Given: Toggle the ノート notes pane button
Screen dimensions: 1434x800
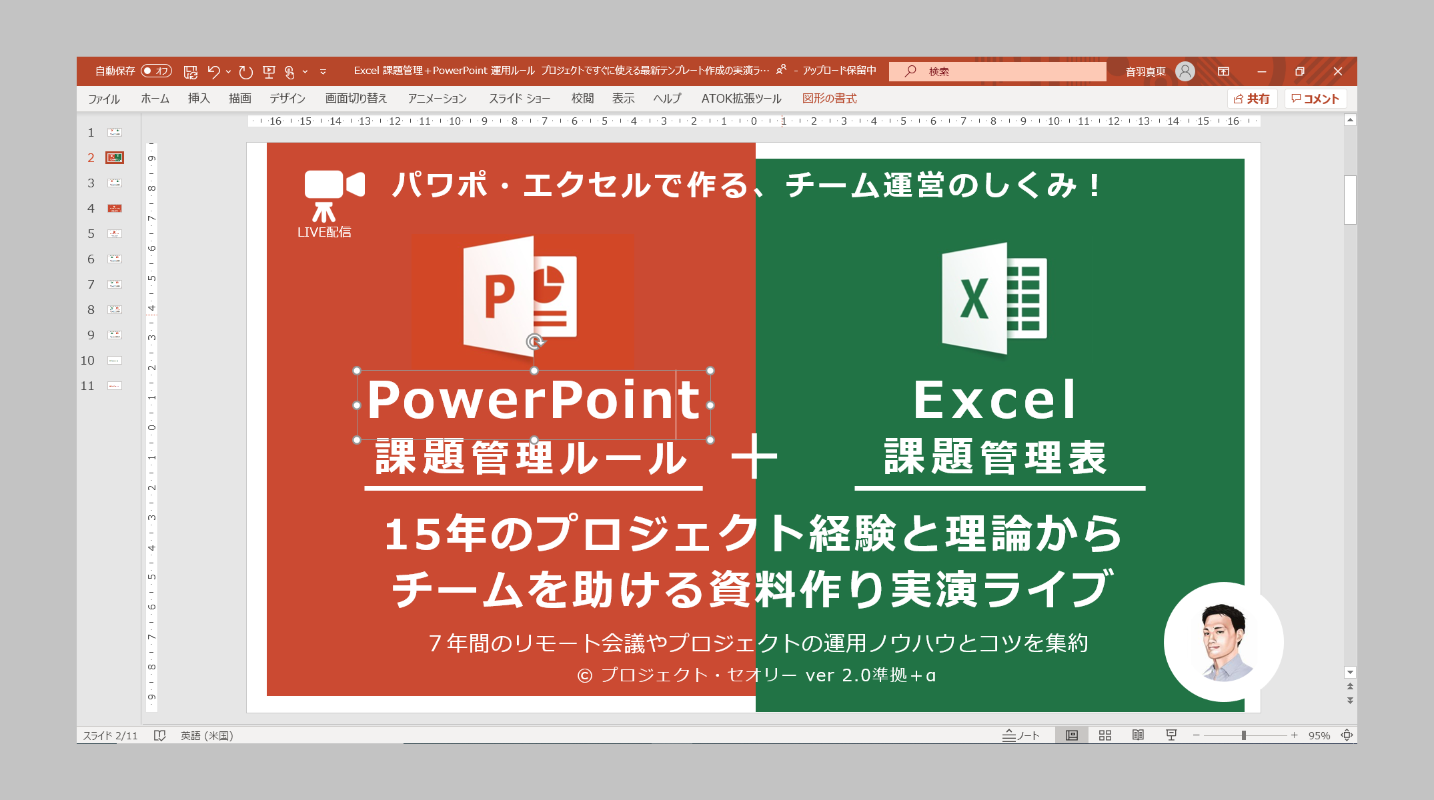Looking at the screenshot, I should coord(1020,735).
